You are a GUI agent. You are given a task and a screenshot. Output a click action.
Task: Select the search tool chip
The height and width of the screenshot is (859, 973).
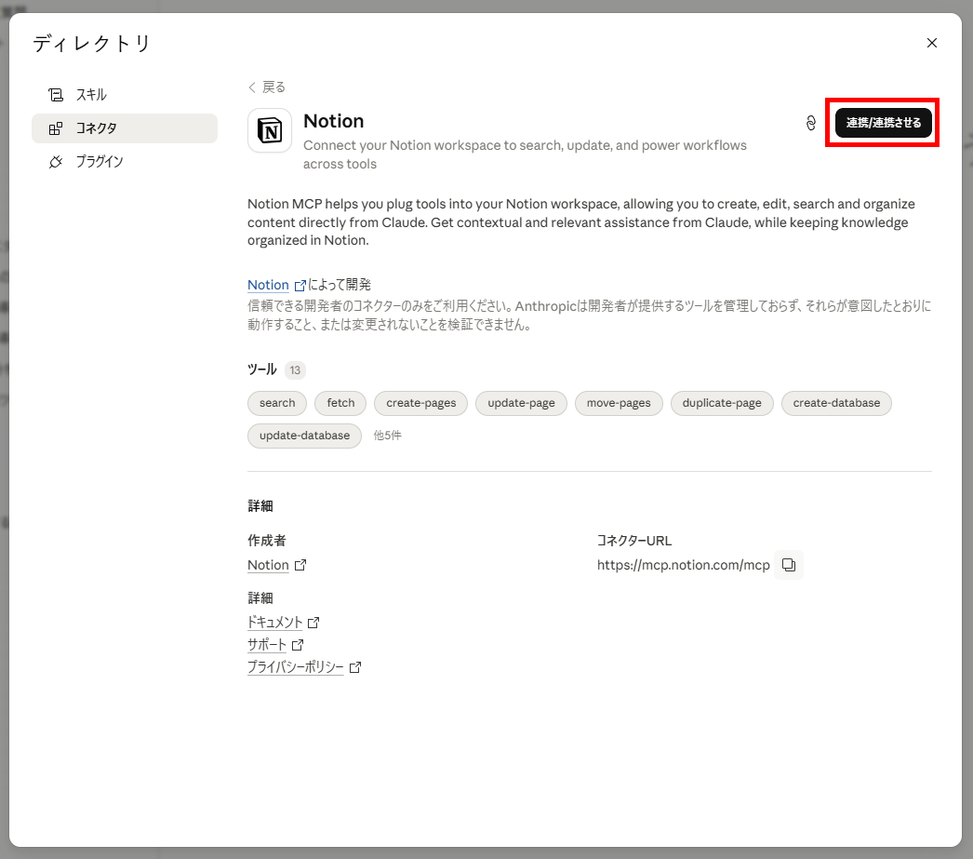click(277, 403)
